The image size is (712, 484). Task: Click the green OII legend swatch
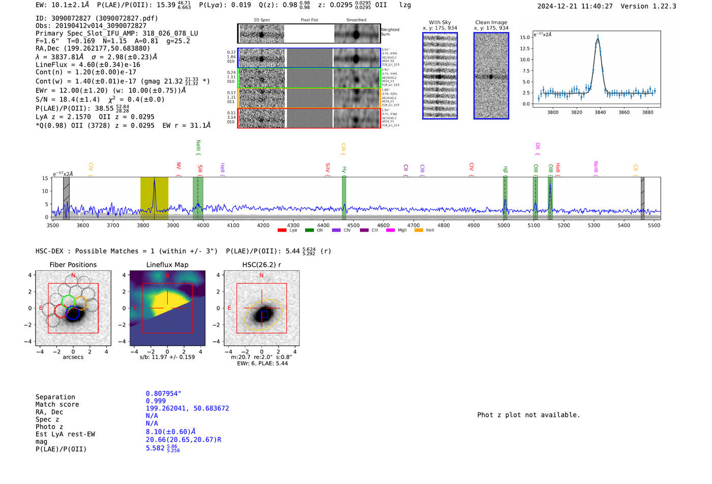click(x=309, y=231)
